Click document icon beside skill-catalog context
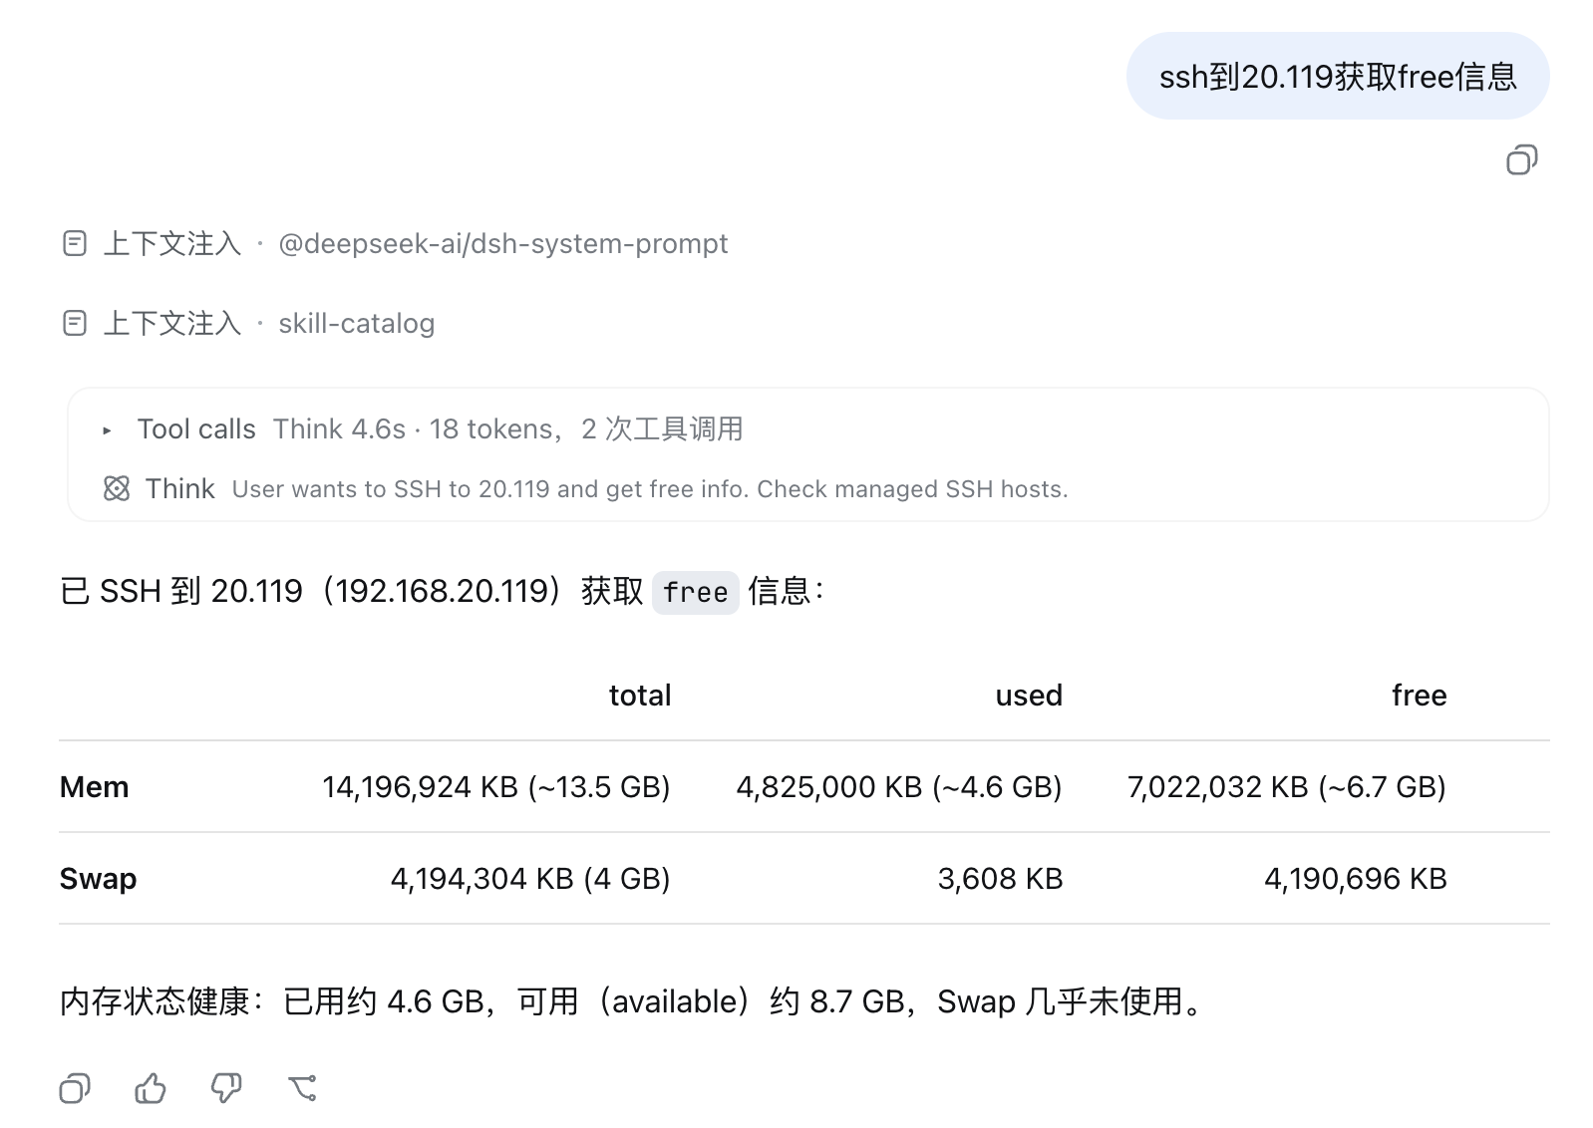The image size is (1593, 1128). [x=75, y=323]
